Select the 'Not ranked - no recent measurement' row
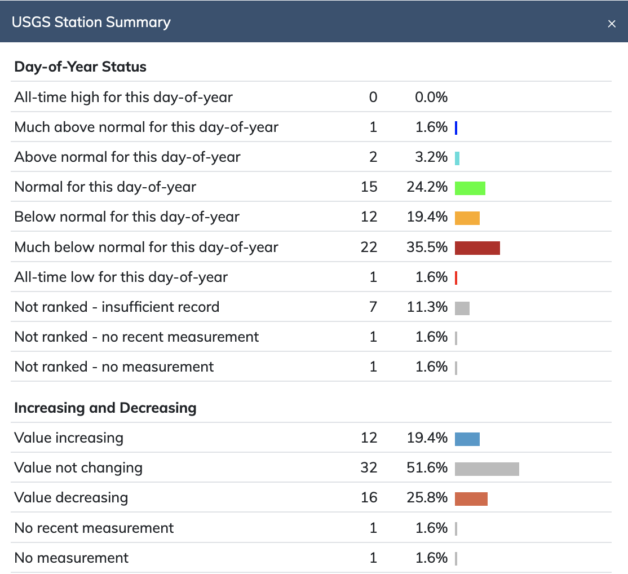628x574 pixels. [136, 337]
